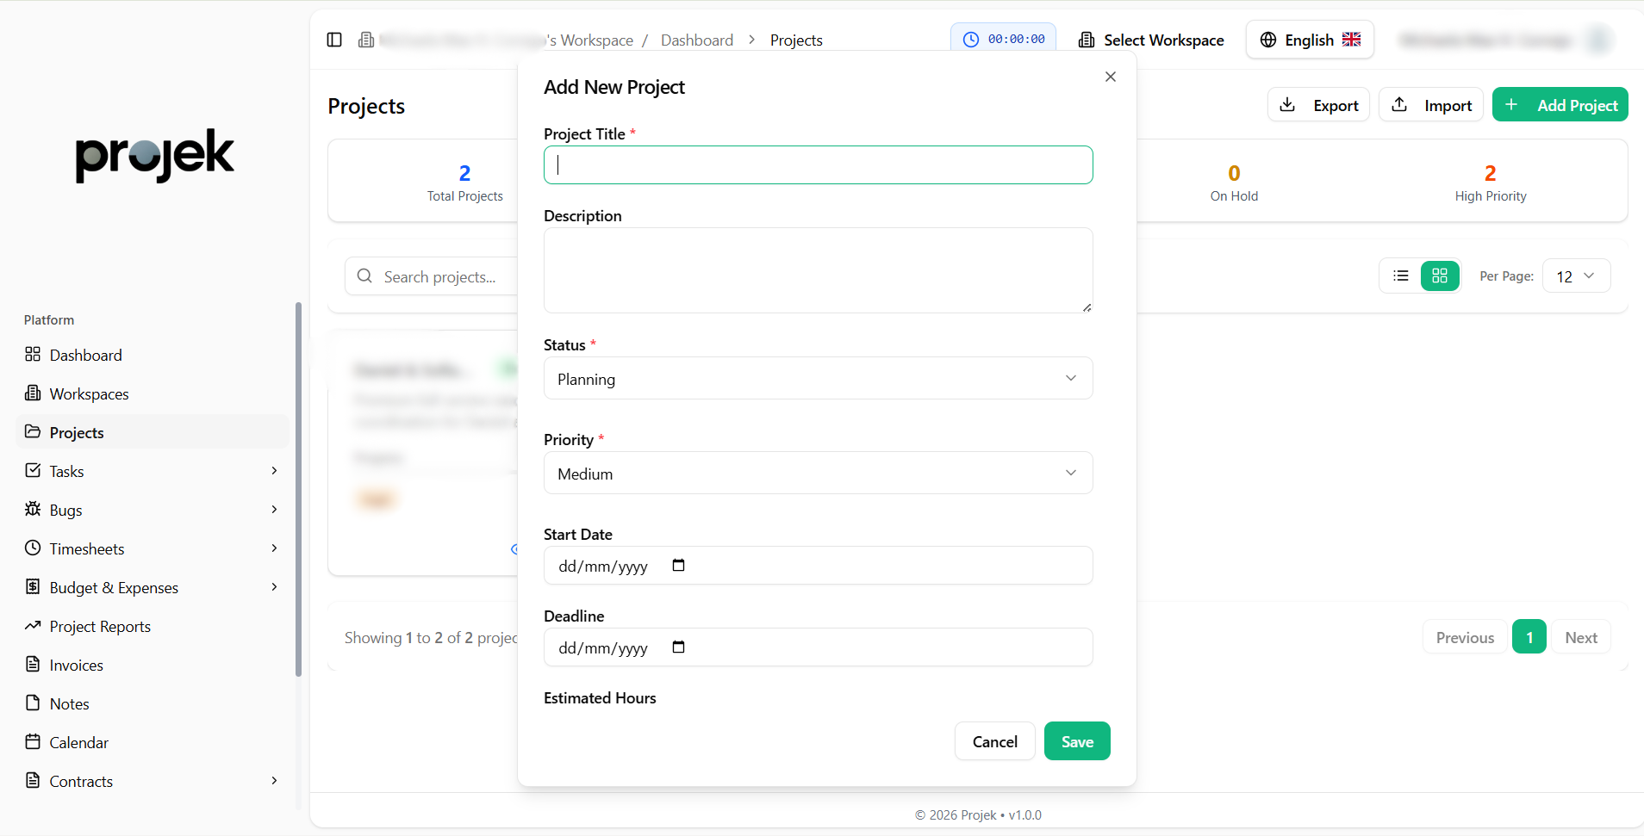The width and height of the screenshot is (1644, 836).
Task: Cancel the new project form
Action: [994, 741]
